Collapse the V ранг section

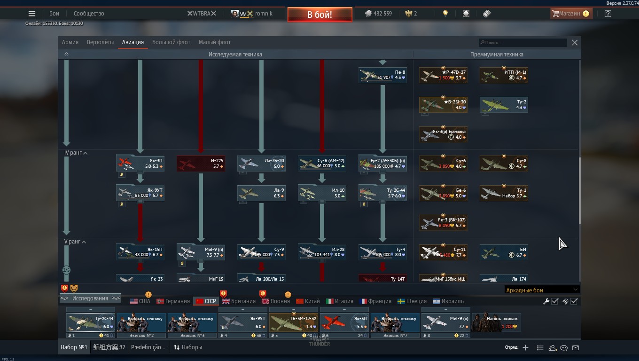point(84,242)
